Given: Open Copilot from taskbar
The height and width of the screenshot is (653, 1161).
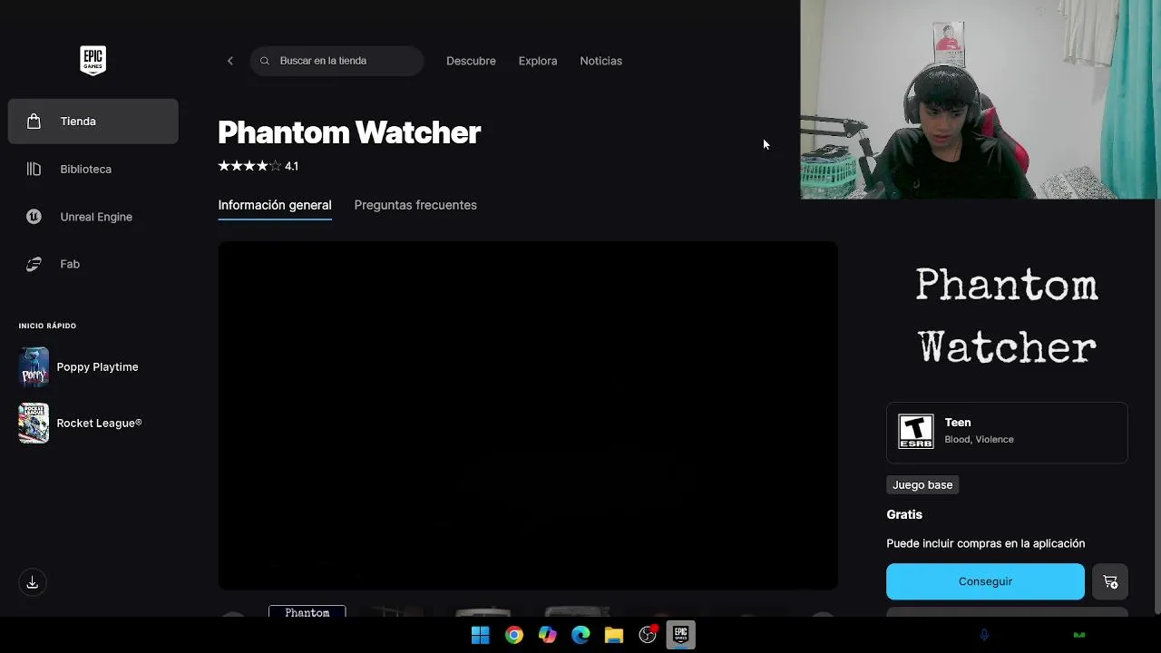Looking at the screenshot, I should [x=547, y=635].
